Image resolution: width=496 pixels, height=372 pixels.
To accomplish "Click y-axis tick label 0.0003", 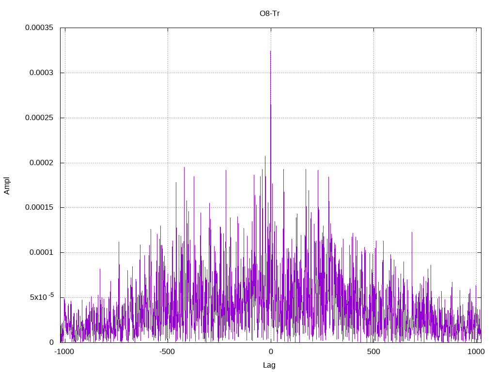I will pyautogui.click(x=42, y=73).
